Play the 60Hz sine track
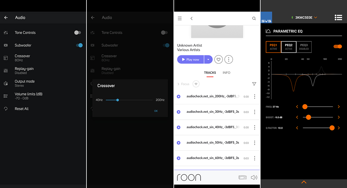 click(179, 158)
